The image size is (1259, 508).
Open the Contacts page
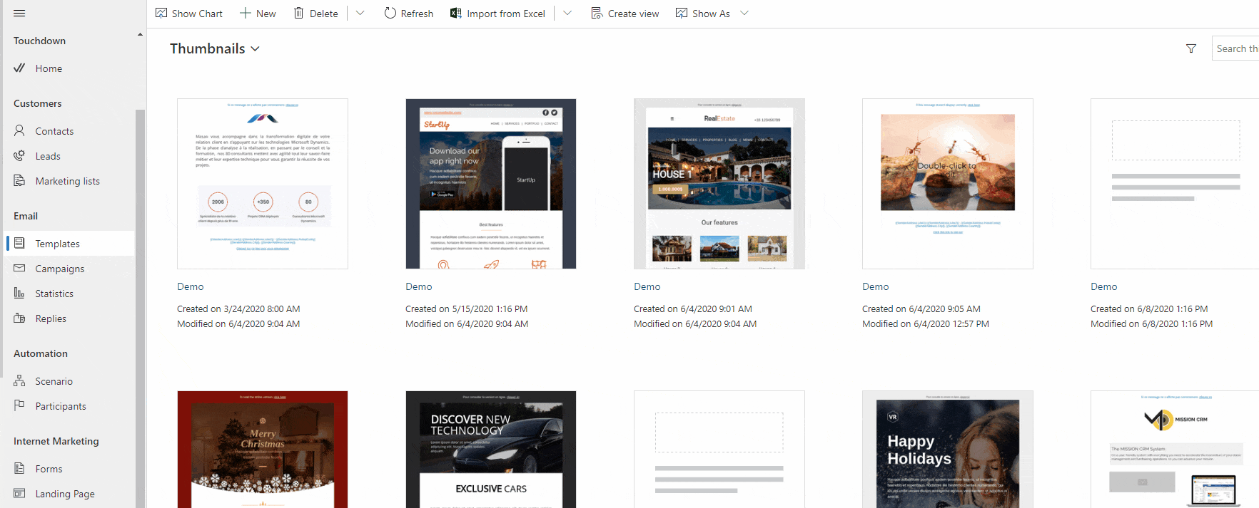point(54,131)
